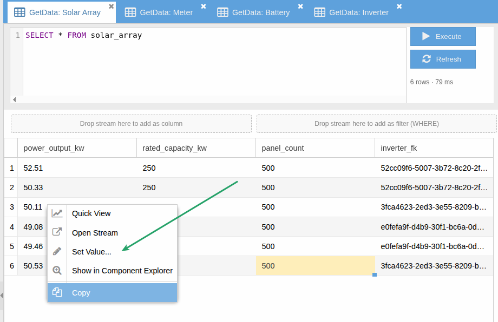Click the Set Value pencil icon
This screenshot has width=498, height=322.
(x=57, y=251)
